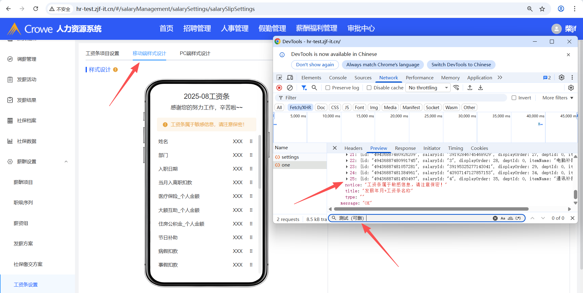Select the Fetch/XHR filter chip

point(300,107)
